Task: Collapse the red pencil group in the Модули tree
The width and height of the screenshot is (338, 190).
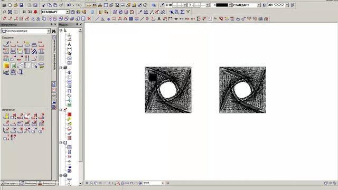Action: (61, 110)
